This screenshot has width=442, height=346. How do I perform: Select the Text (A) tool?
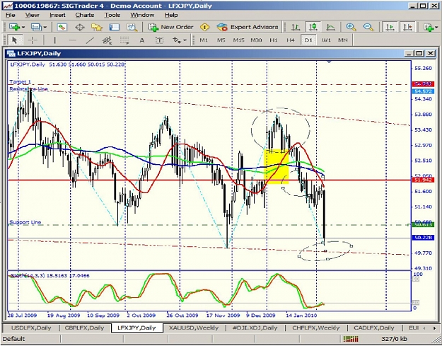(x=141, y=40)
